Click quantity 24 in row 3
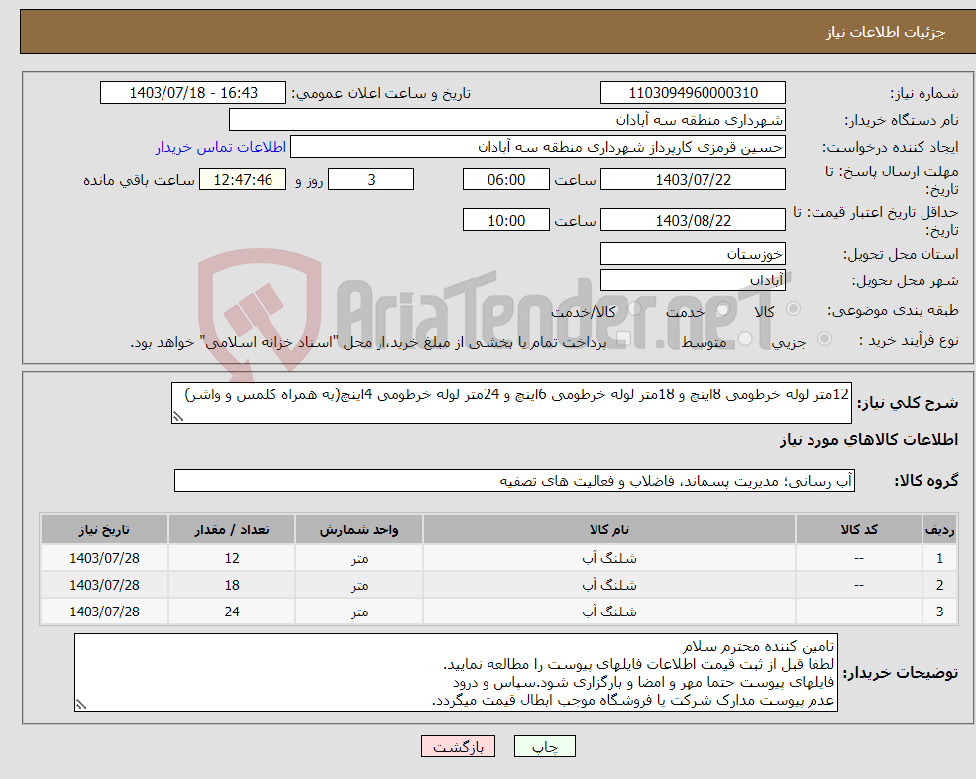 pyautogui.click(x=232, y=612)
